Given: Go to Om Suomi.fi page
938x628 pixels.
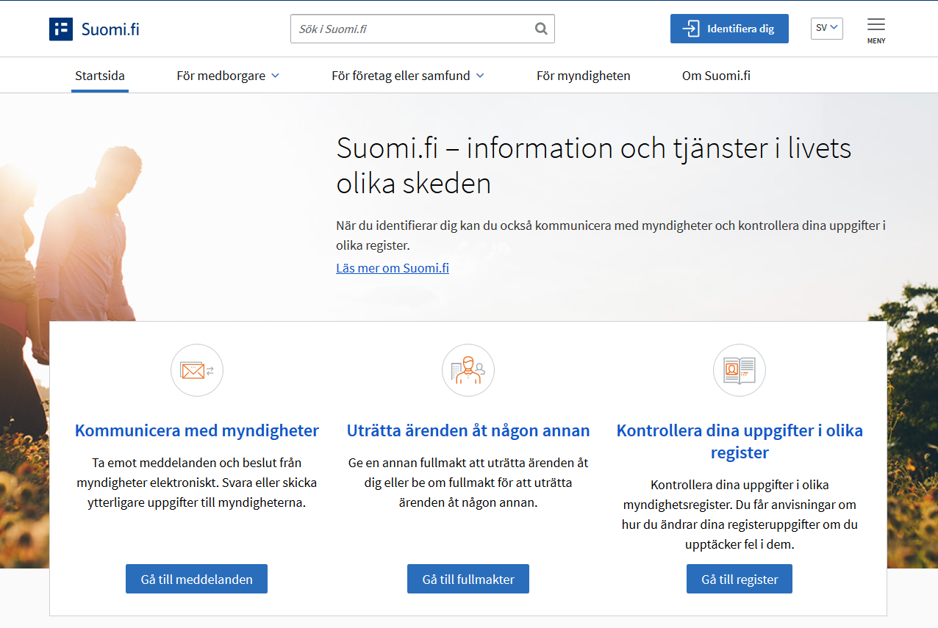Looking at the screenshot, I should [x=715, y=76].
